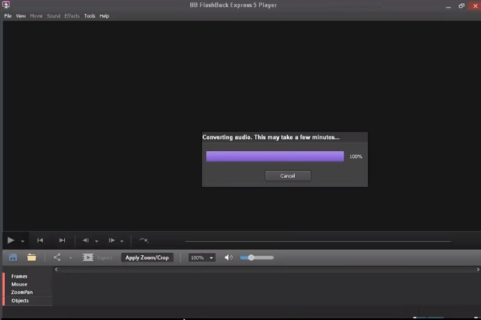This screenshot has height=320, width=481.
Task: Open a file with the folder icon
Action: click(x=31, y=257)
